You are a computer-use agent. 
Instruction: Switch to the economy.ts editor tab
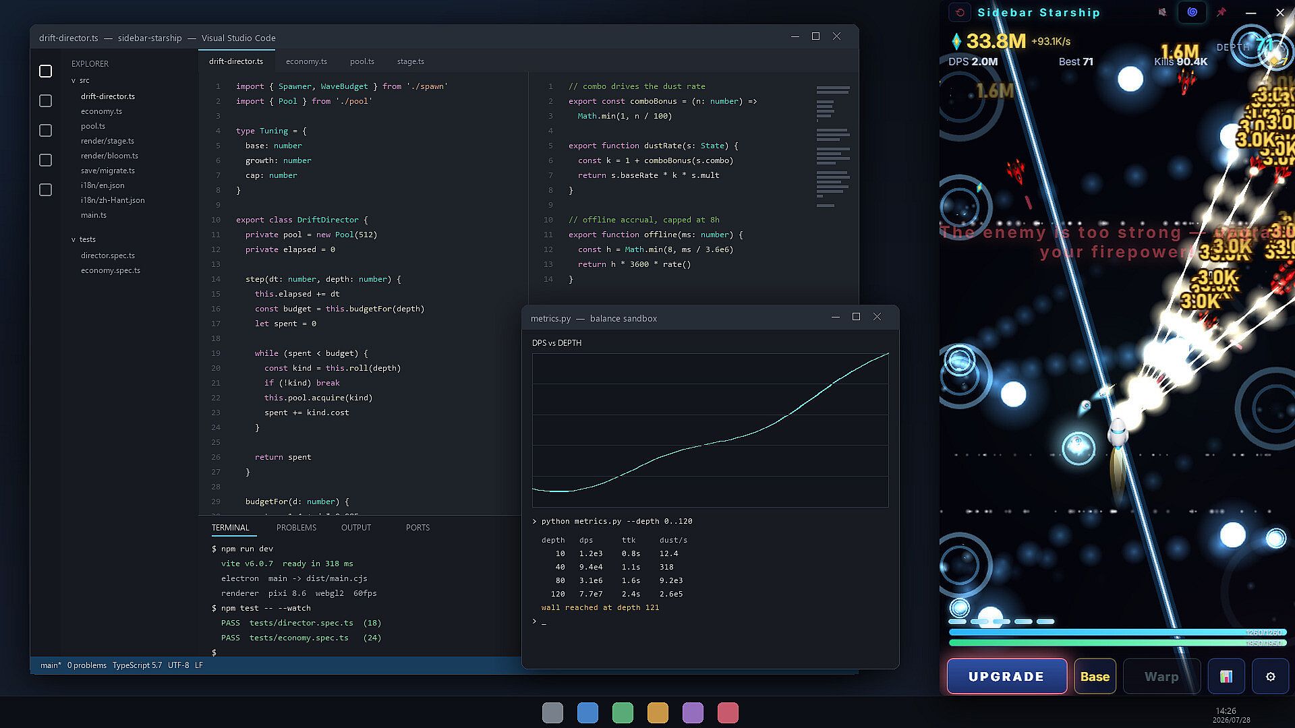[x=306, y=61]
